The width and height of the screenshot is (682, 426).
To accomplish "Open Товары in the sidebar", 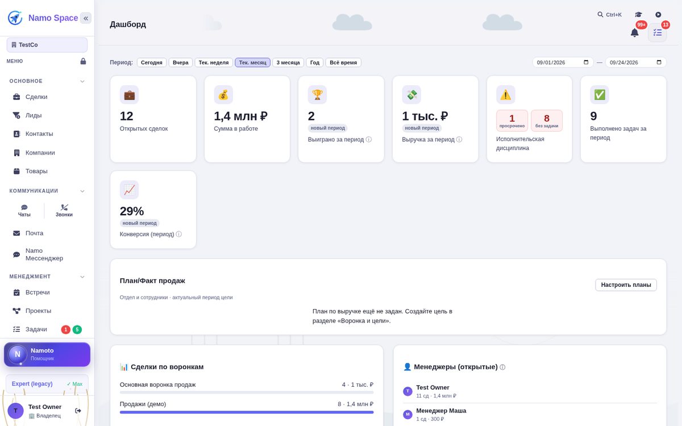I will click(x=47, y=171).
